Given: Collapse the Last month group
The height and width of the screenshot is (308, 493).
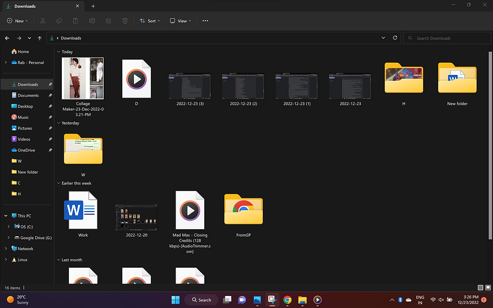Looking at the screenshot, I should [58, 260].
